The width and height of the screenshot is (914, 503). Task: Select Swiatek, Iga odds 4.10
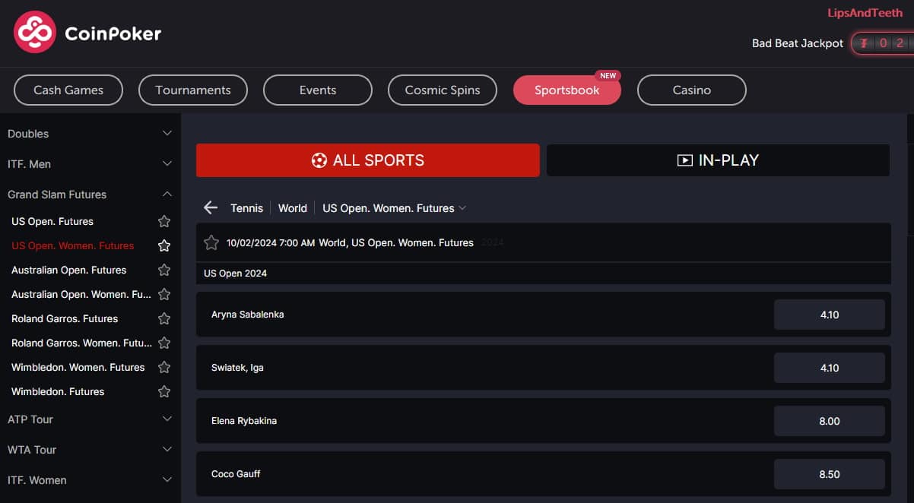point(830,368)
